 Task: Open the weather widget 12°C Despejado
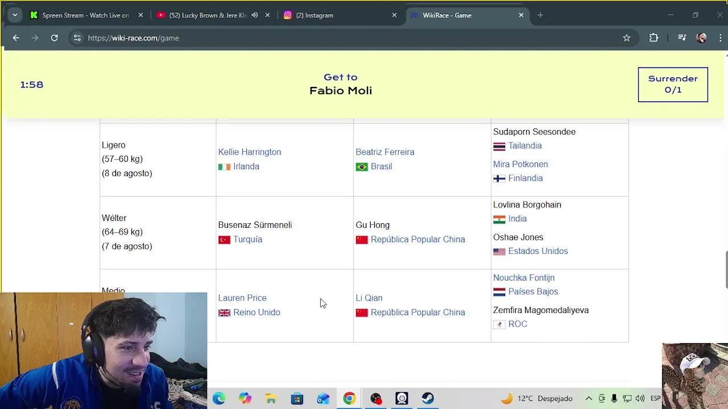point(536,399)
